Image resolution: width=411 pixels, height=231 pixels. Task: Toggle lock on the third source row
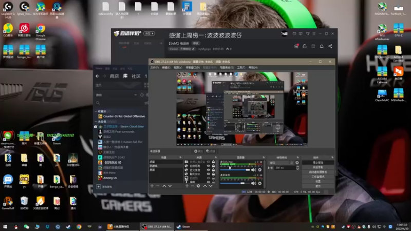coord(213,170)
